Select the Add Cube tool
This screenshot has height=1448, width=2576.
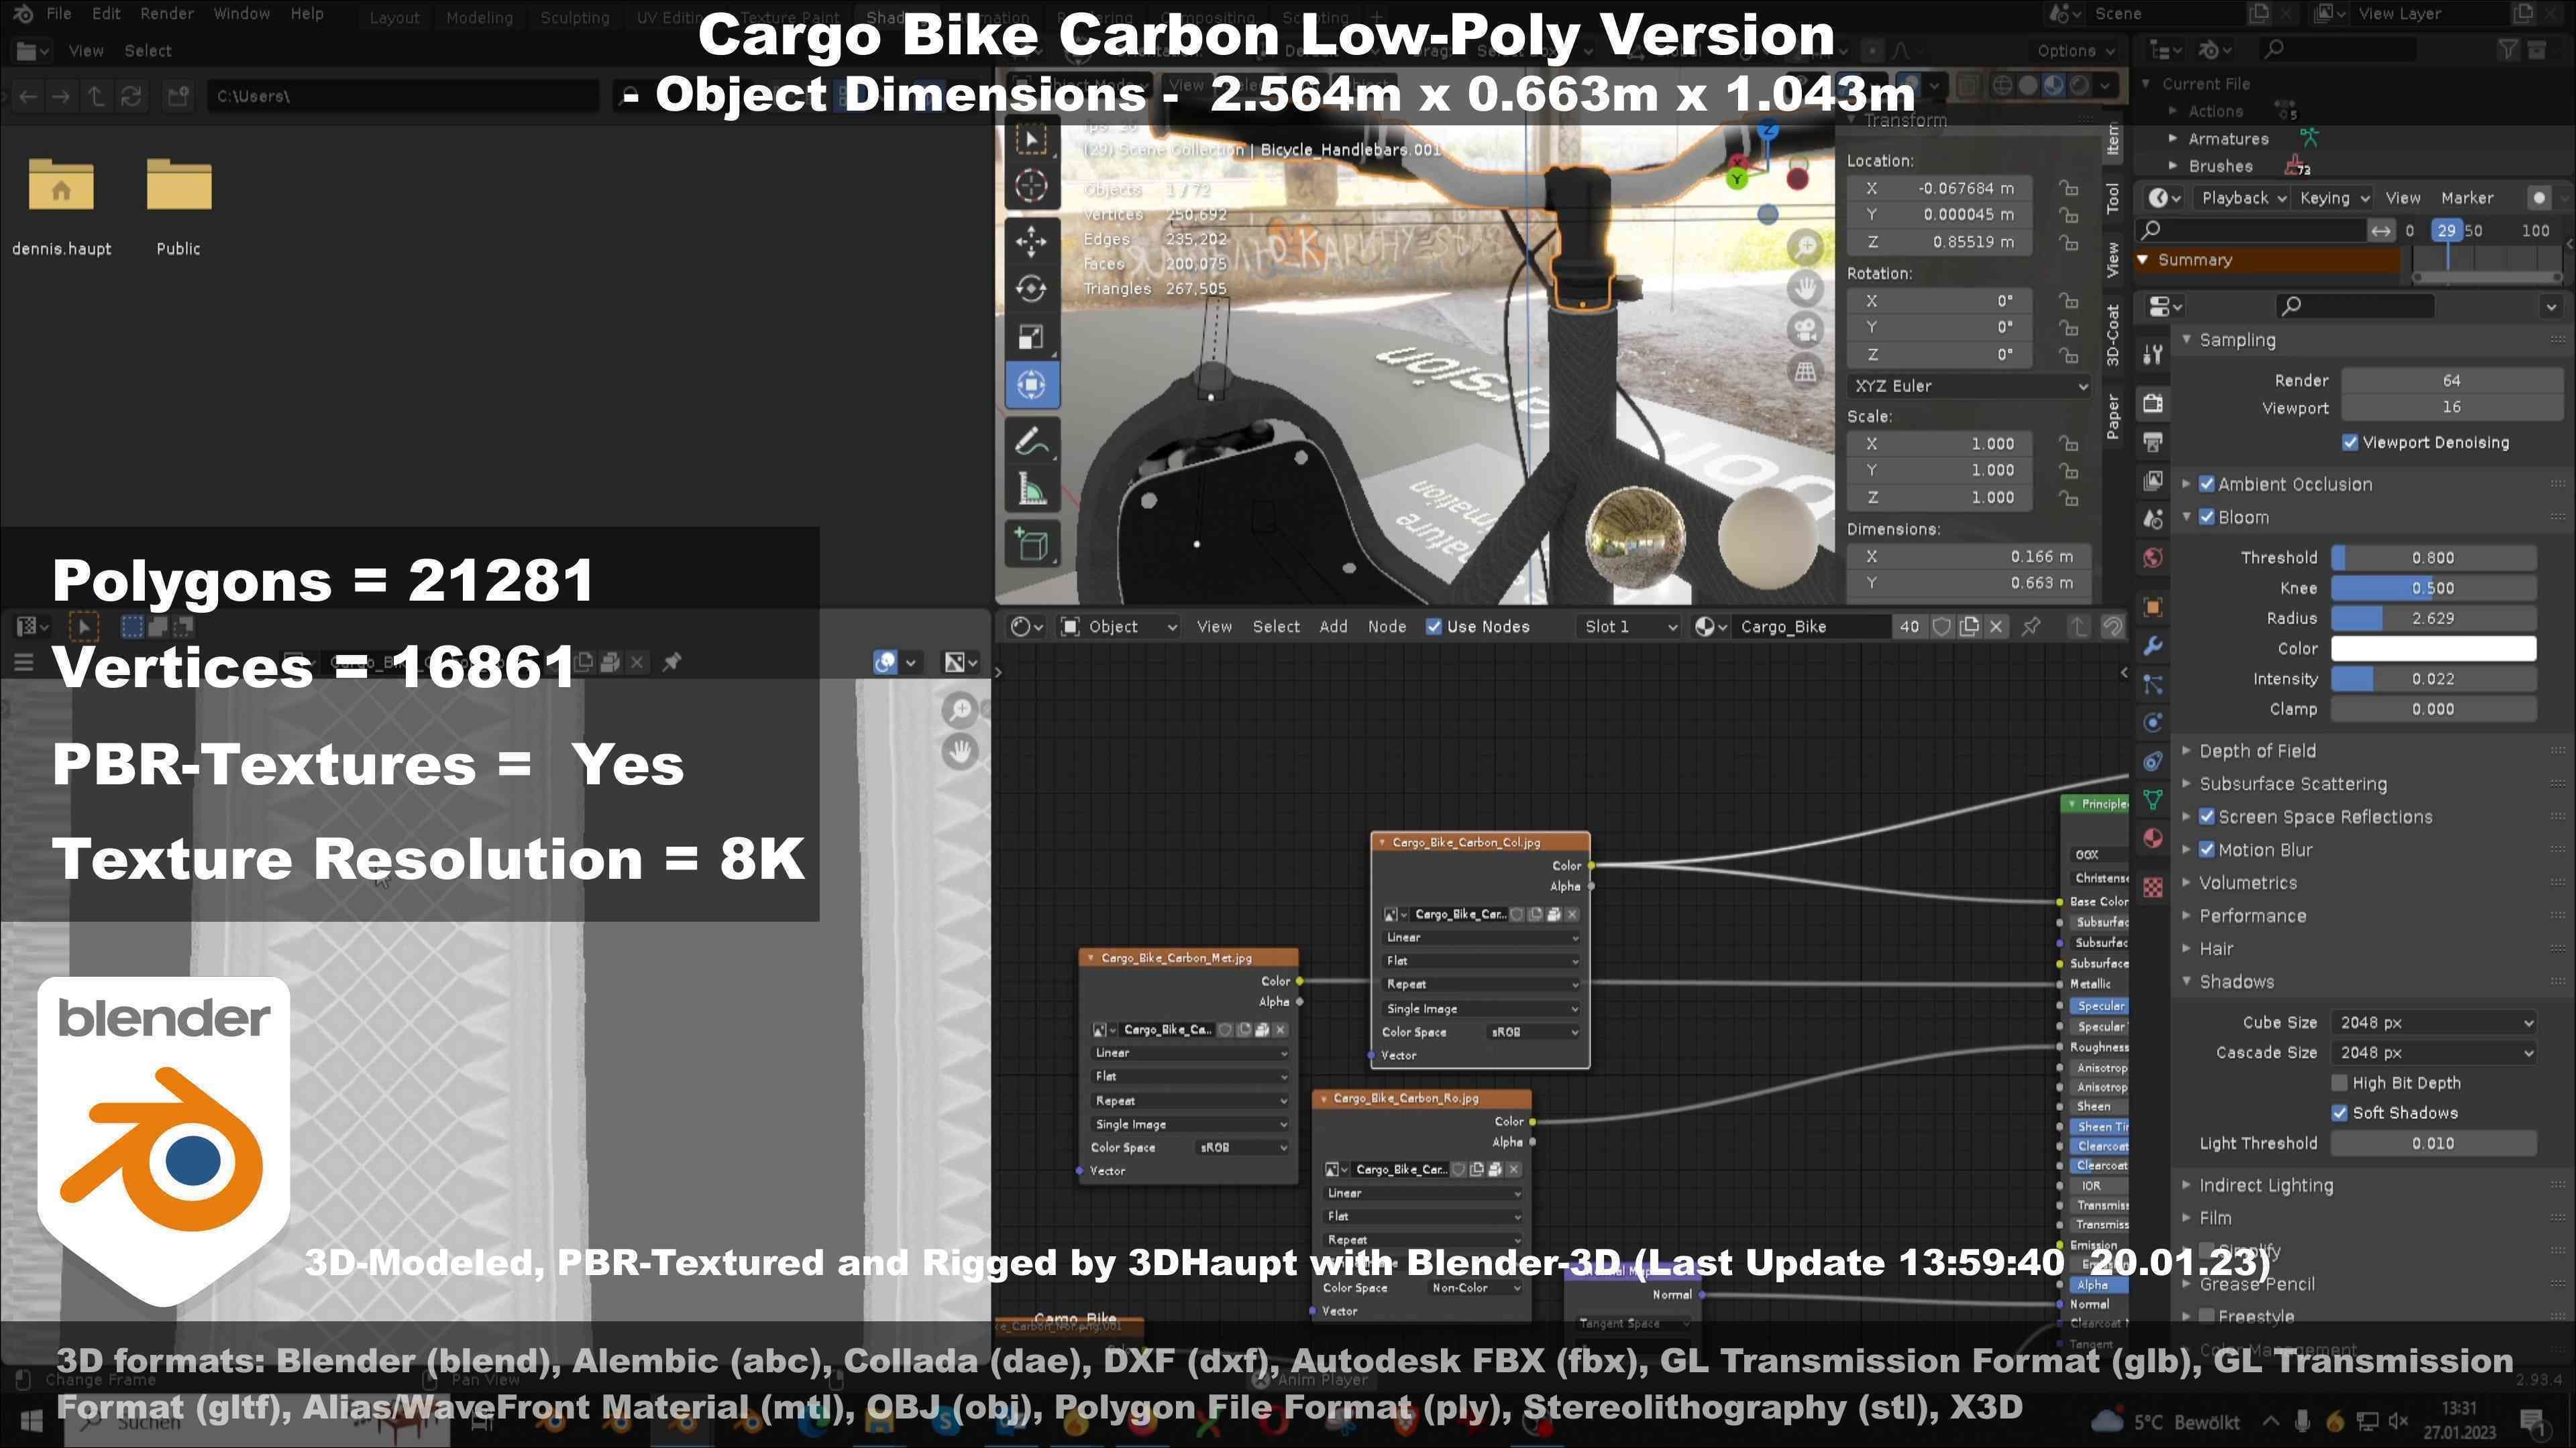pos(1031,544)
